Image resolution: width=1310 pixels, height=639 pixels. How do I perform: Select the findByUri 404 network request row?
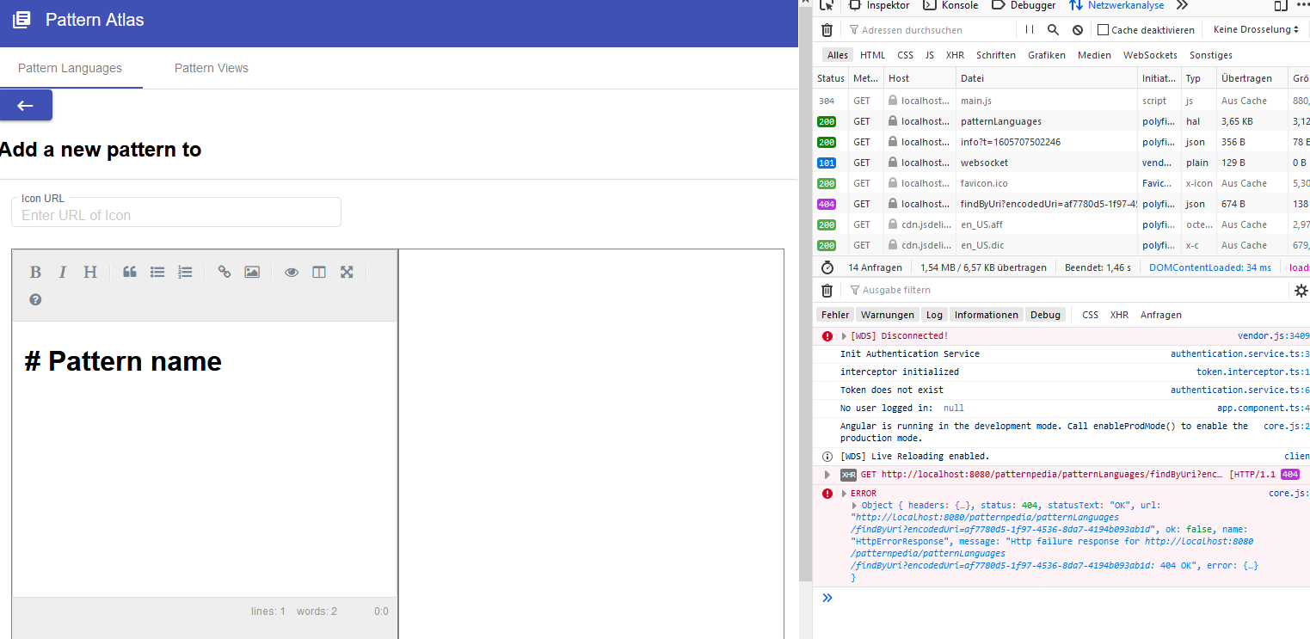(1061, 204)
